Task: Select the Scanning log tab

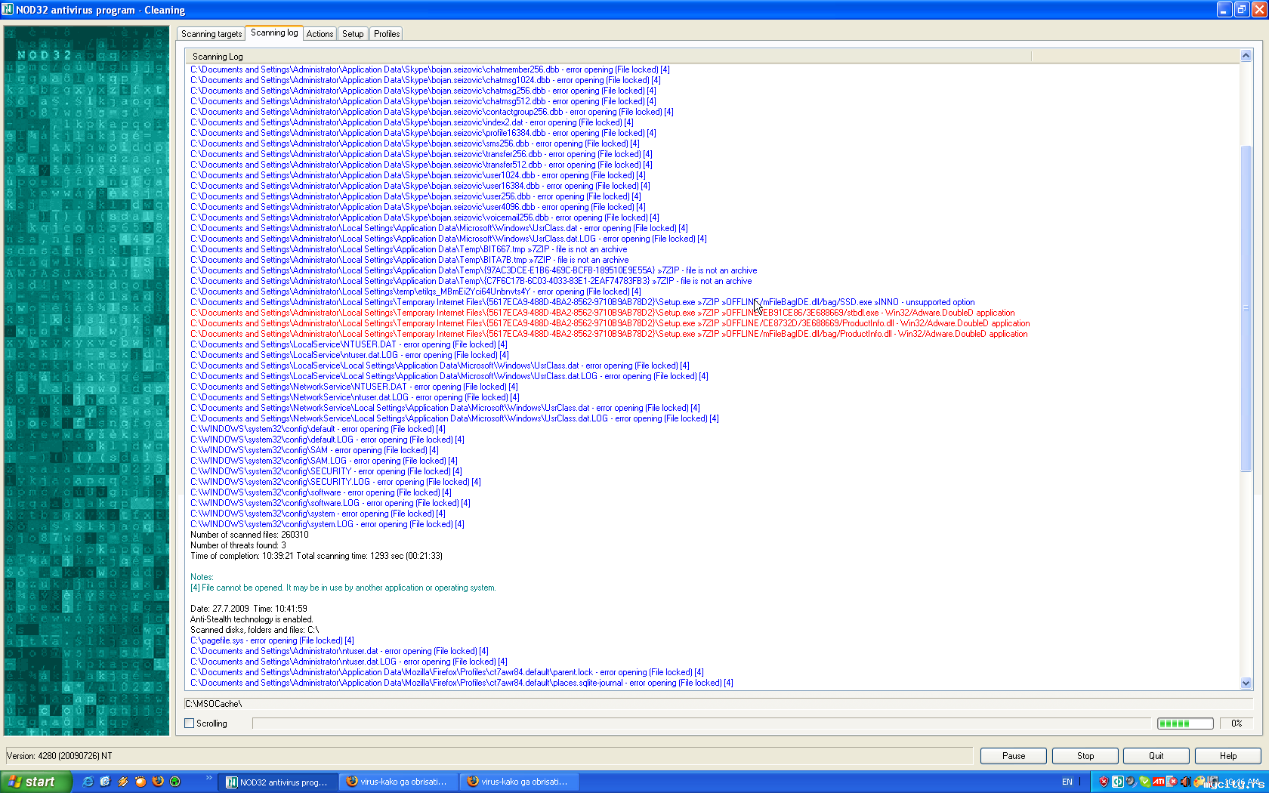Action: pyautogui.click(x=274, y=32)
